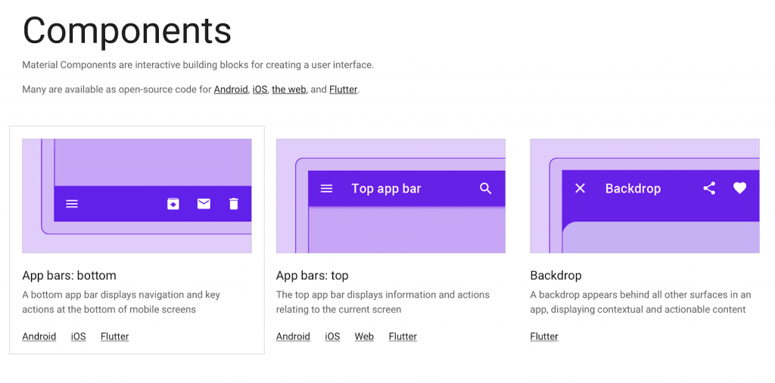The width and height of the screenshot is (775, 383).
Task: Select Web under App bars: top
Action: (364, 336)
